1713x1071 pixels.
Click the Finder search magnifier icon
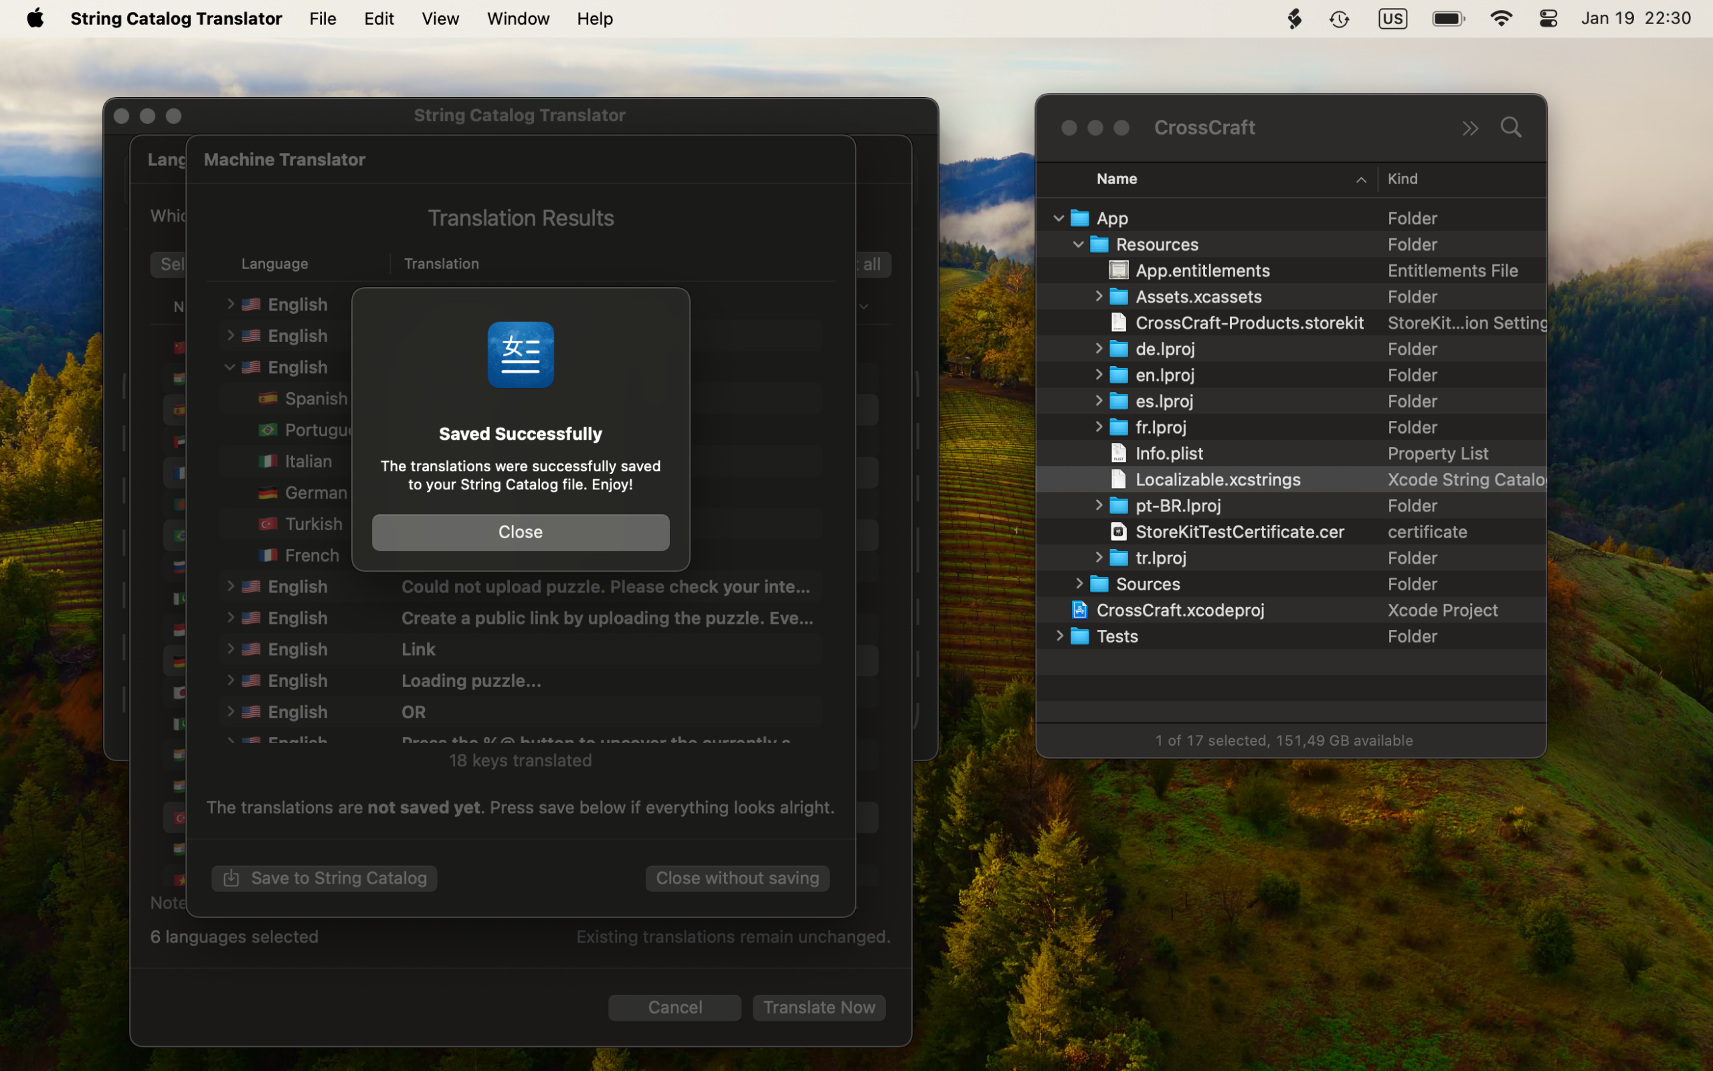pyautogui.click(x=1512, y=127)
